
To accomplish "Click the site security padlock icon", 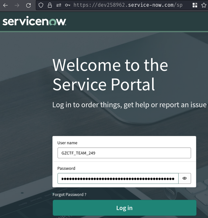I will pyautogui.click(x=50, y=5).
